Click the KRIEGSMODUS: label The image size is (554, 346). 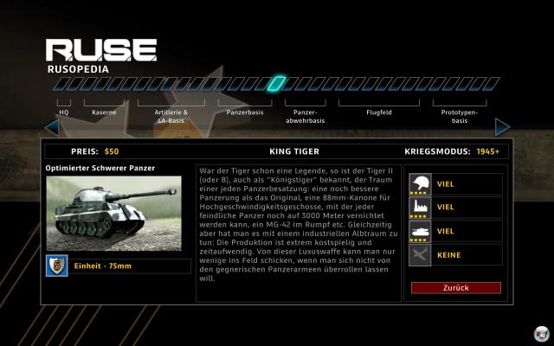click(437, 151)
